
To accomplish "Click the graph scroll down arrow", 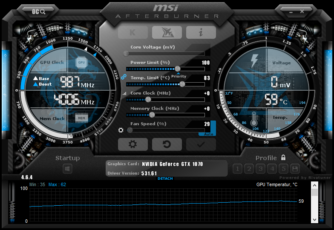I will coord(314,220).
